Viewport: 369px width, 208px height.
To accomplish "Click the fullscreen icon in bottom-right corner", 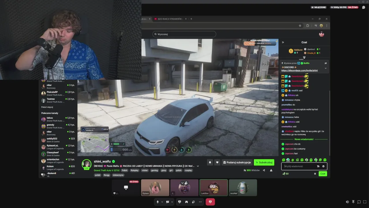I will point(365,202).
